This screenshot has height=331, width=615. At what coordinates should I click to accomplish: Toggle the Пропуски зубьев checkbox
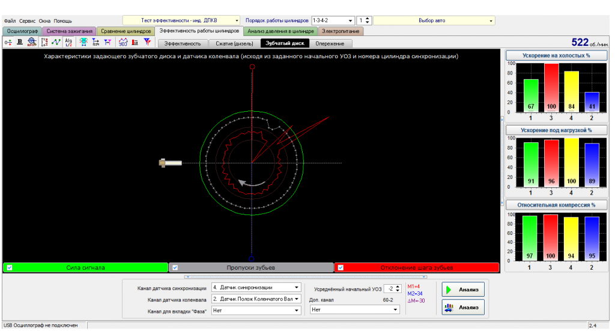(175, 267)
